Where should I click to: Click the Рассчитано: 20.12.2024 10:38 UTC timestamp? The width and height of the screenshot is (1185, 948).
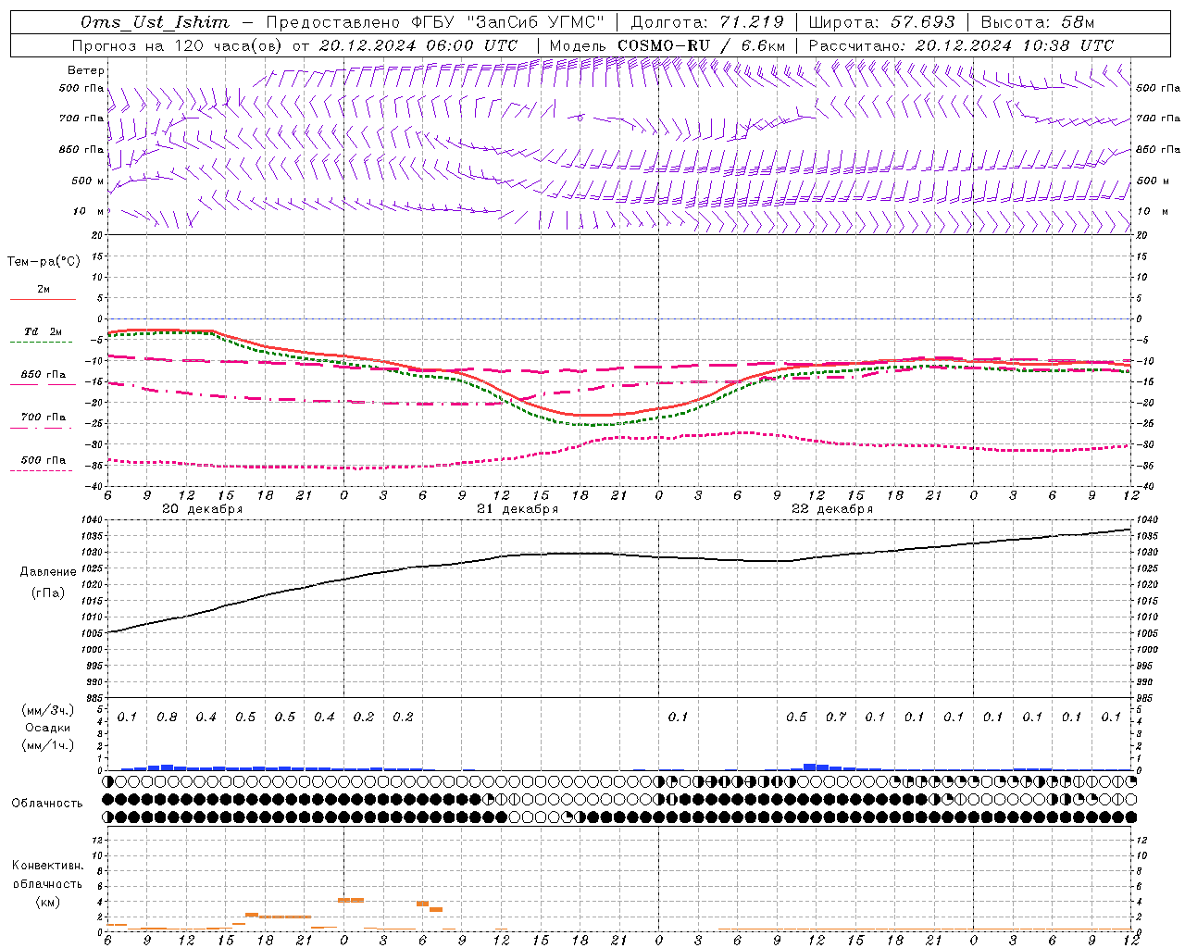(x=961, y=45)
